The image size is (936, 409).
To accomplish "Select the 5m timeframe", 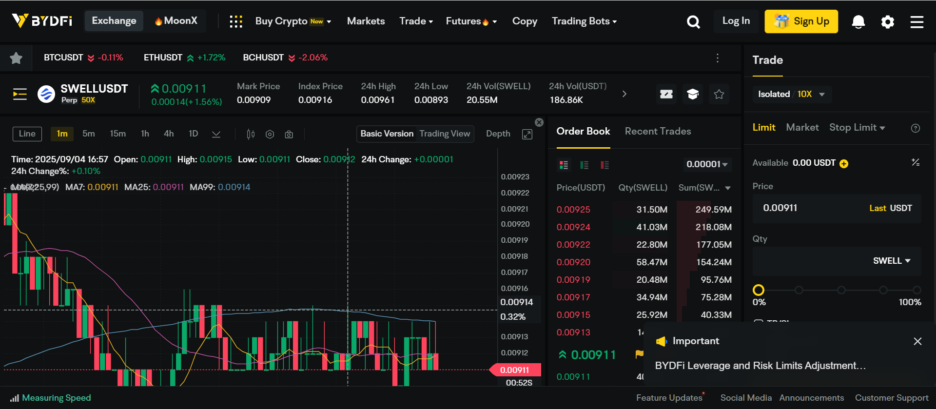I will [x=89, y=134].
